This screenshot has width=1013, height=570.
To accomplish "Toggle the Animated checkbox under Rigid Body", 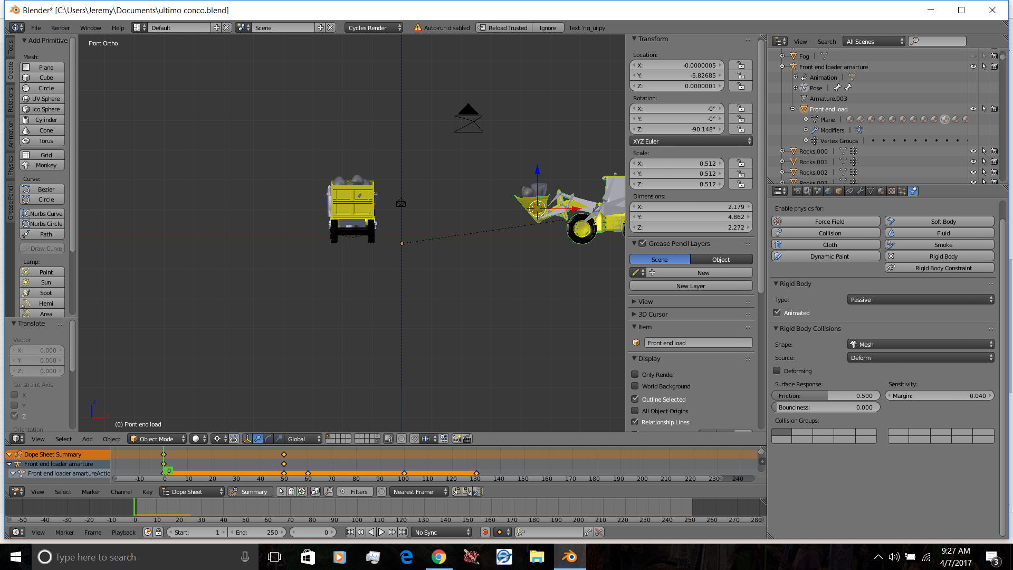I will click(777, 312).
